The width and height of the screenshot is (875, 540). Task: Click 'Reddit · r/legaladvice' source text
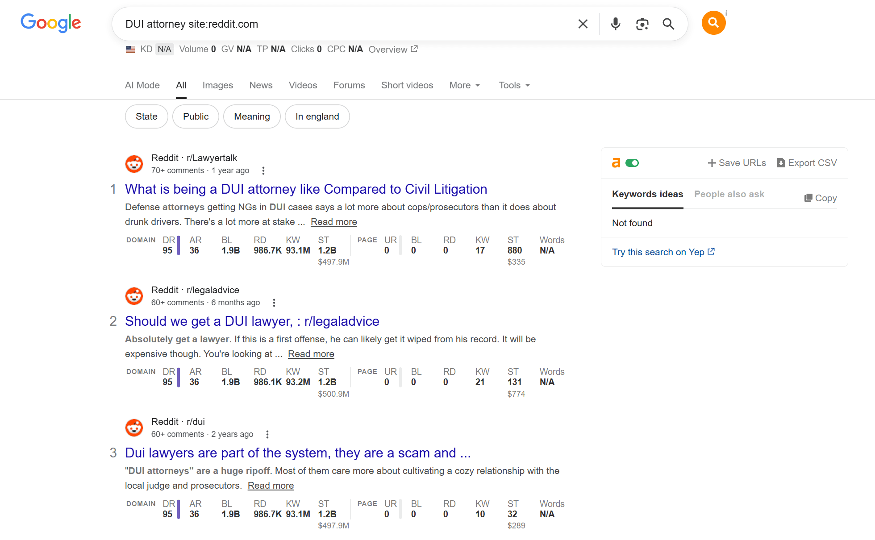click(195, 290)
